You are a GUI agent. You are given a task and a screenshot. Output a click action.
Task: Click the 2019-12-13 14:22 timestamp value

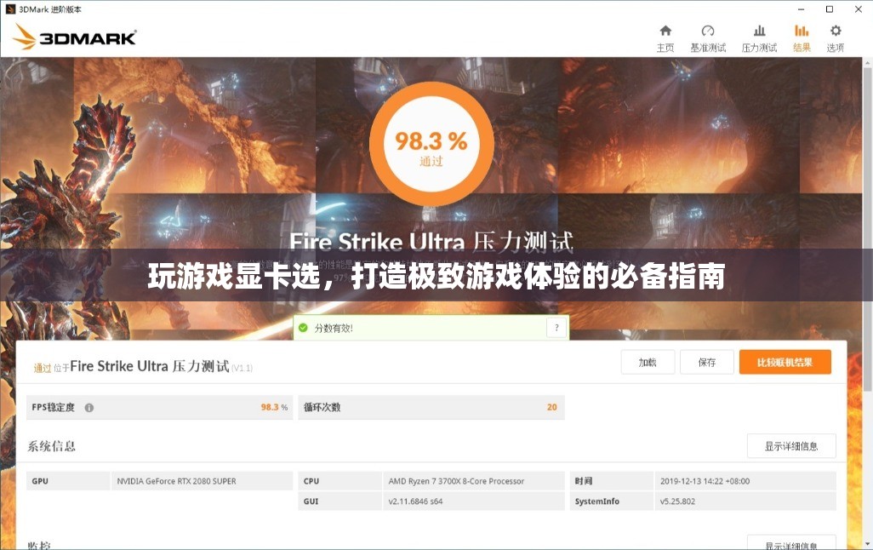pyautogui.click(x=705, y=481)
